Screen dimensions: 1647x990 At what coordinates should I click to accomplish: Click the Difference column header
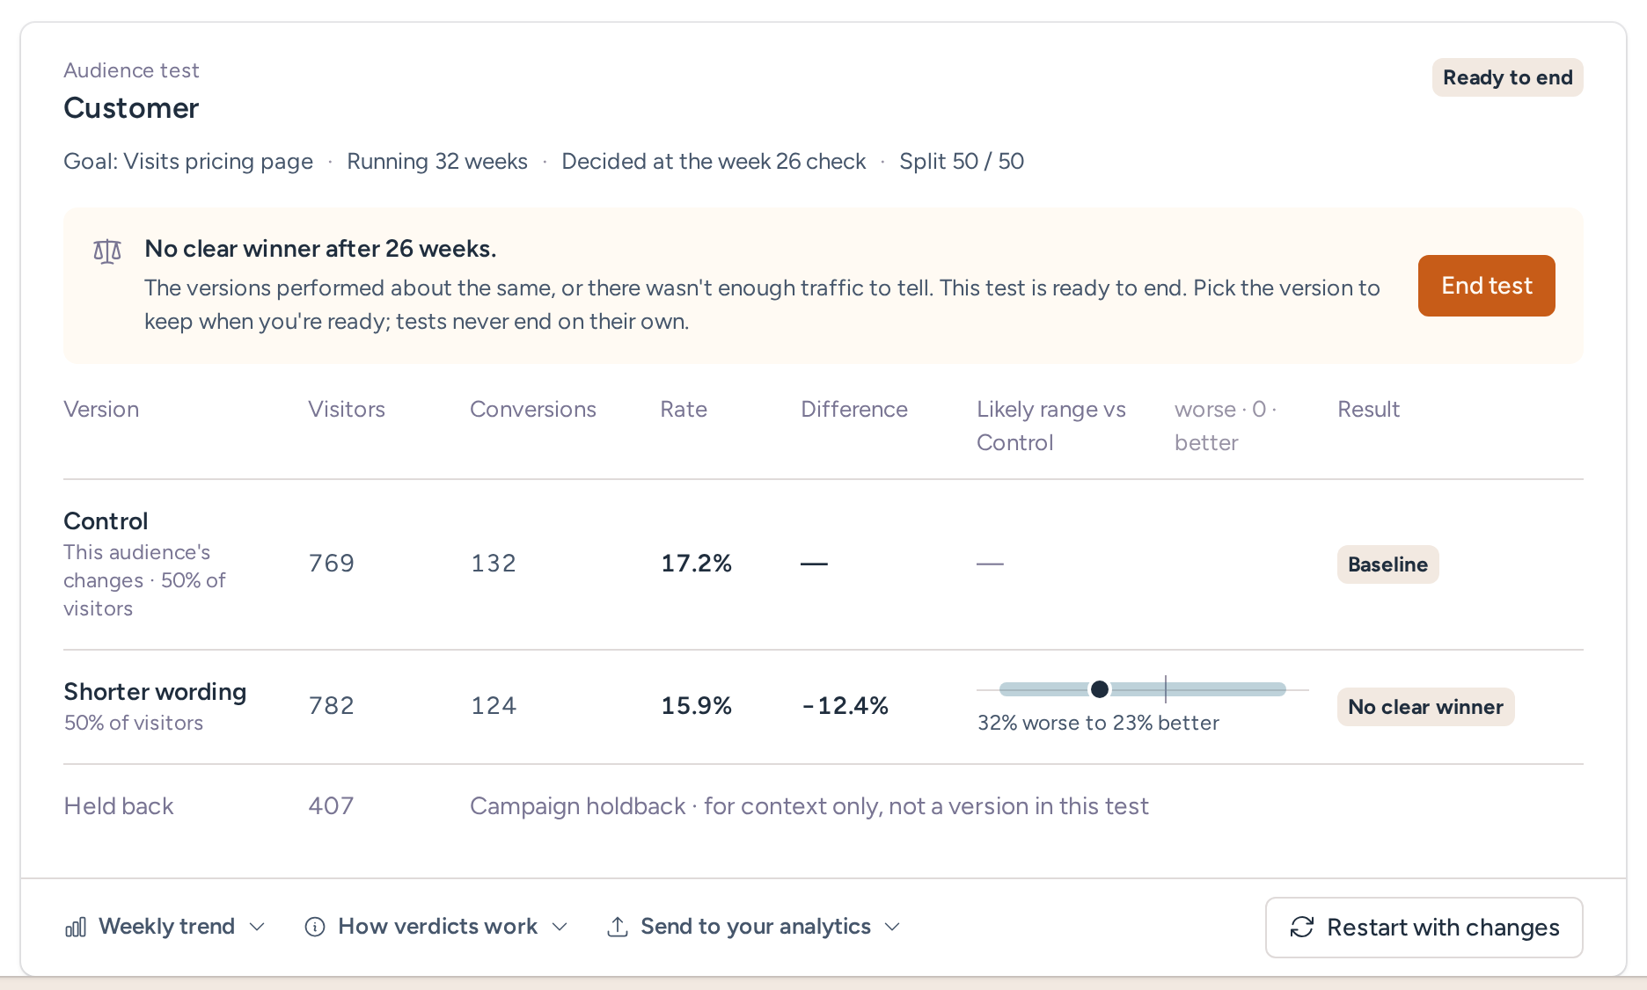pos(854,409)
